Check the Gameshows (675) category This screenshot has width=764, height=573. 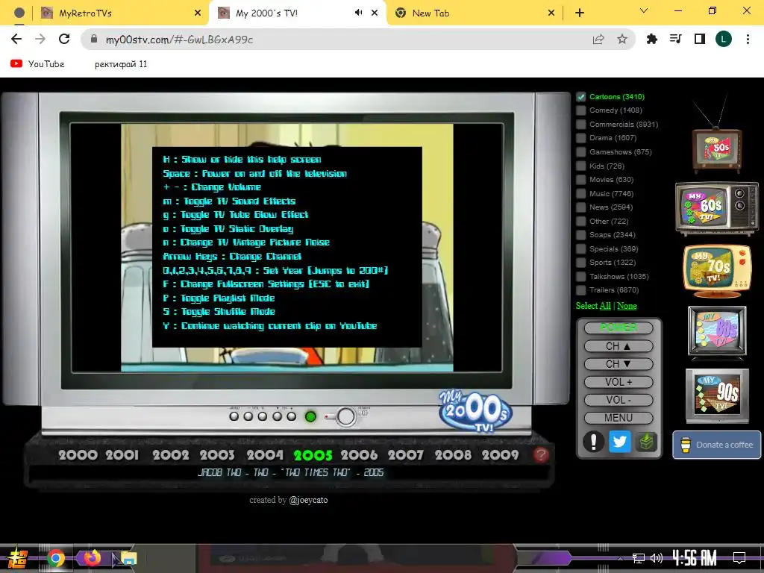pos(580,152)
